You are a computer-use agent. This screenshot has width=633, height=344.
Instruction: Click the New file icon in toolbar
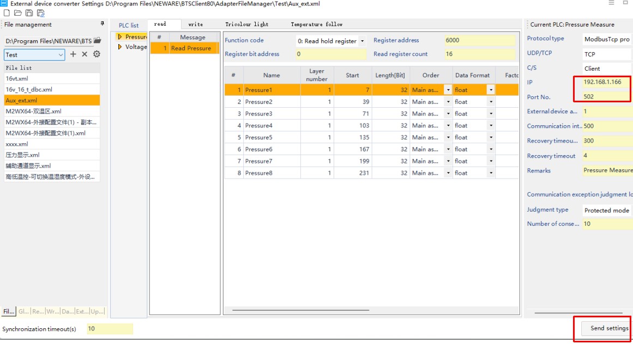[7, 13]
